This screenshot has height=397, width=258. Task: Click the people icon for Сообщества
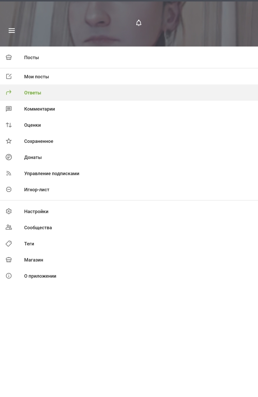tap(9, 227)
